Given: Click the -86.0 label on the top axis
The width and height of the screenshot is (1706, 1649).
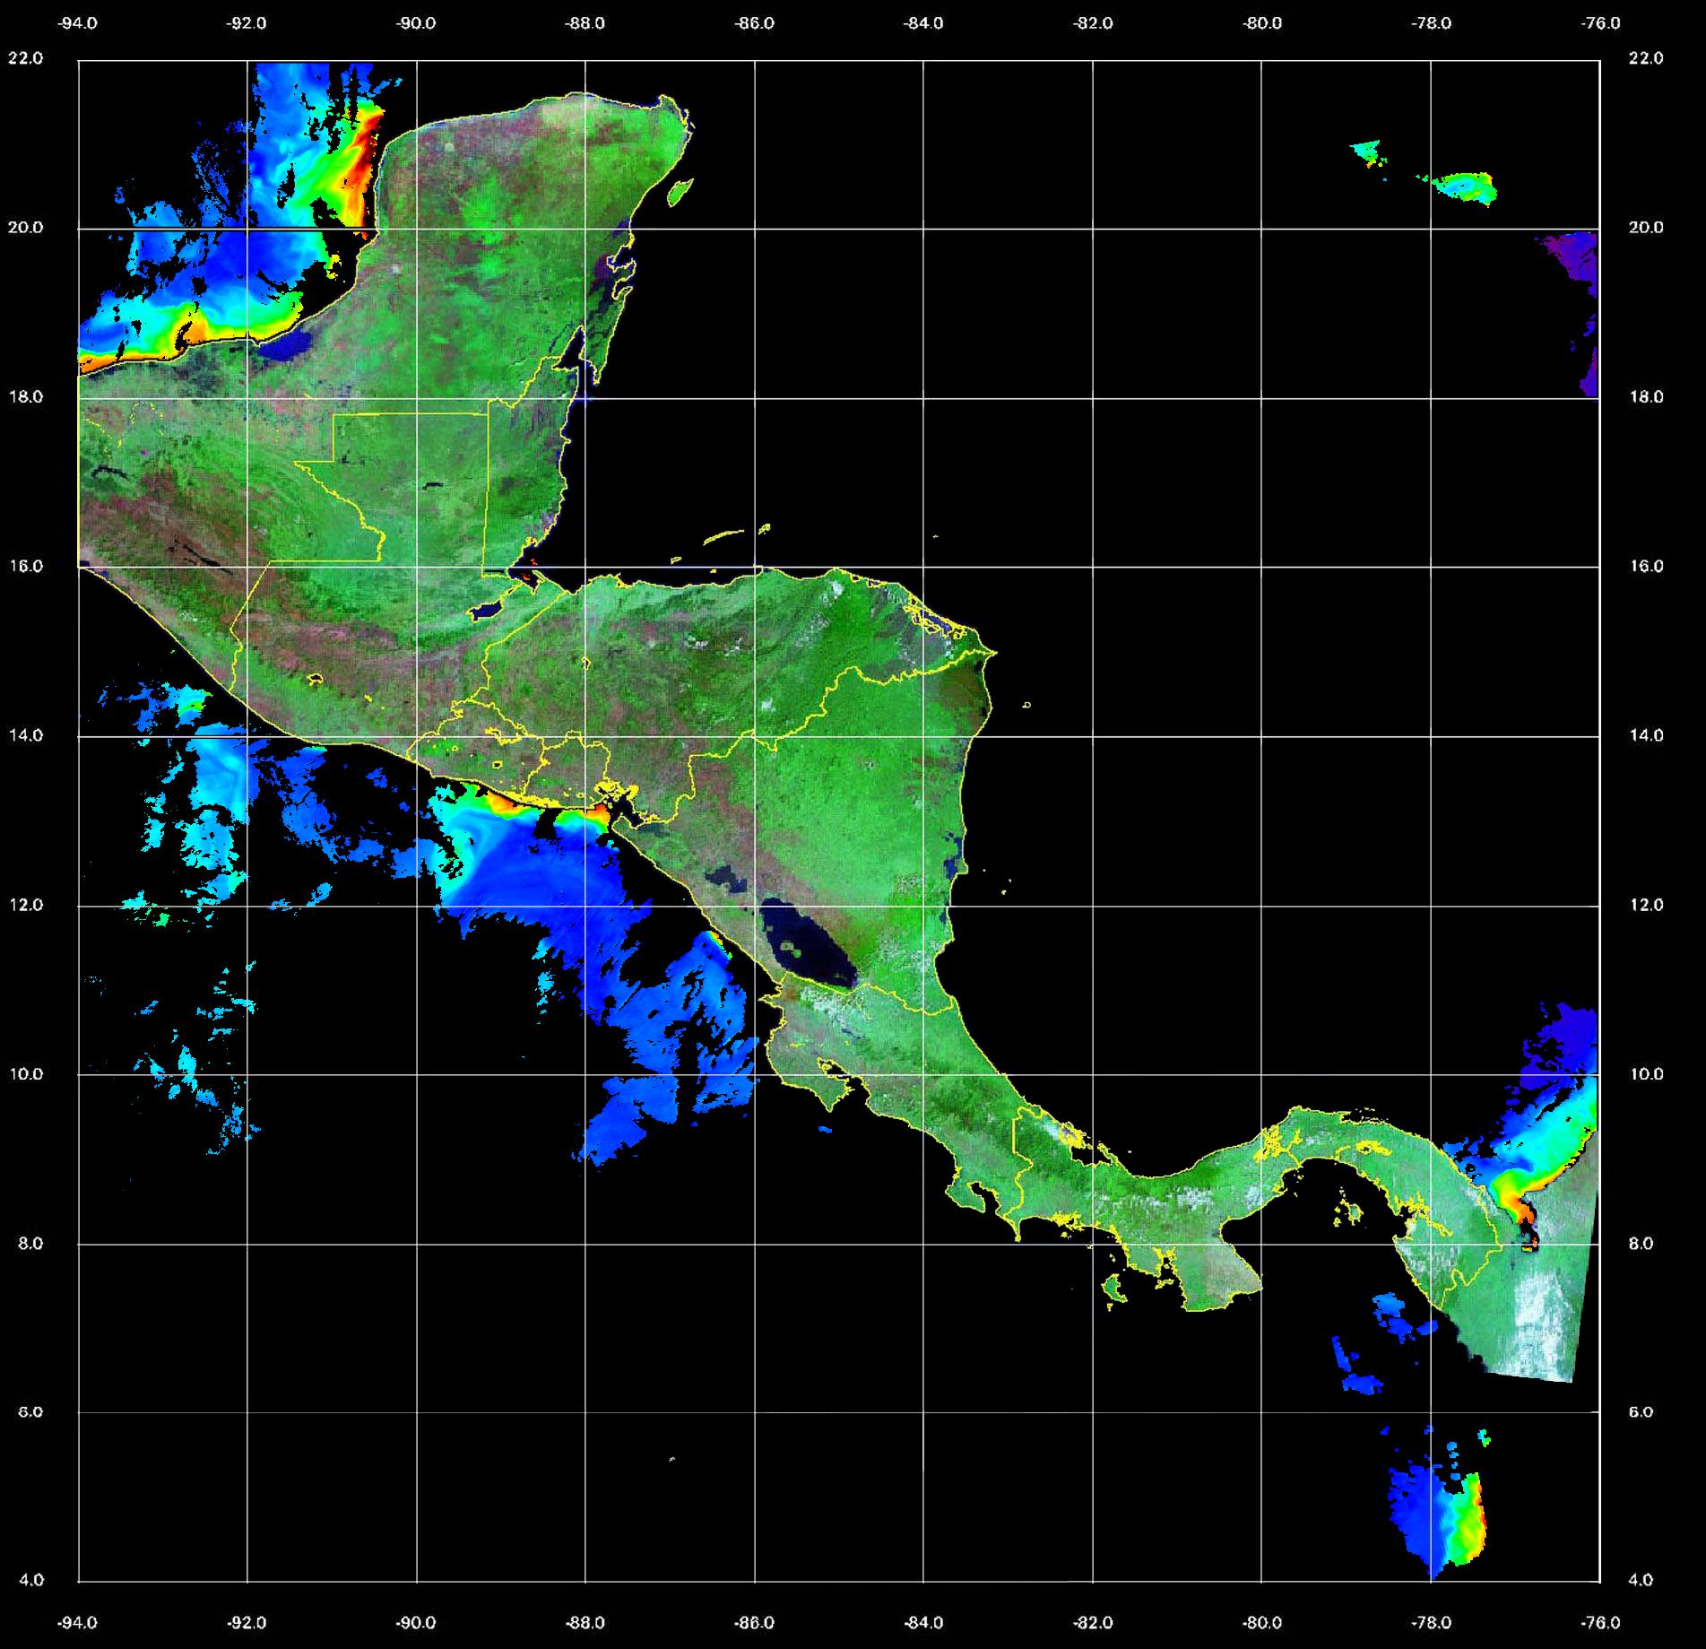Looking at the screenshot, I should point(754,23).
